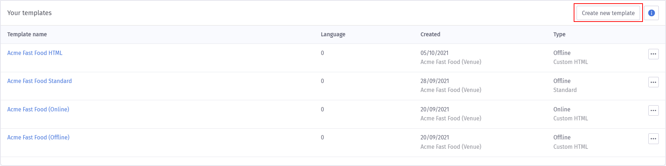
Task: Click the Create new template button
Action: (x=608, y=13)
